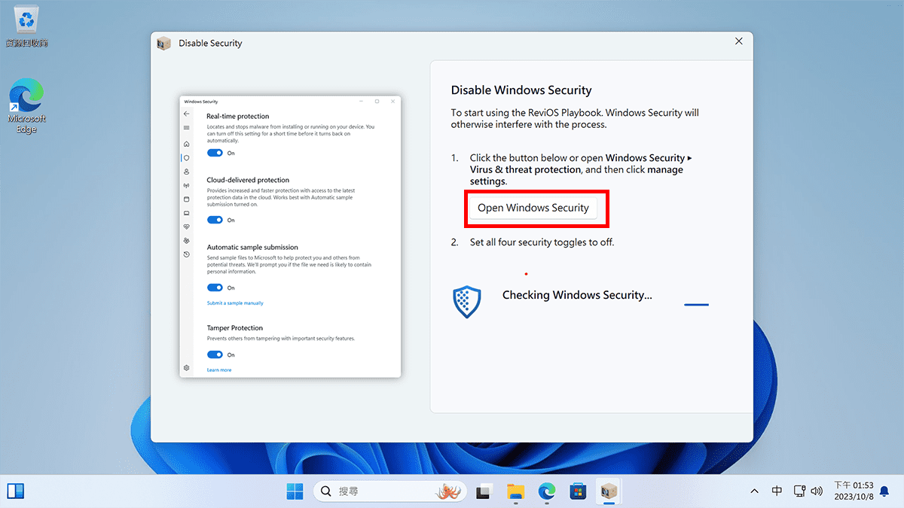Click the back arrow in Windows Security
The height and width of the screenshot is (508, 904).
(x=186, y=114)
